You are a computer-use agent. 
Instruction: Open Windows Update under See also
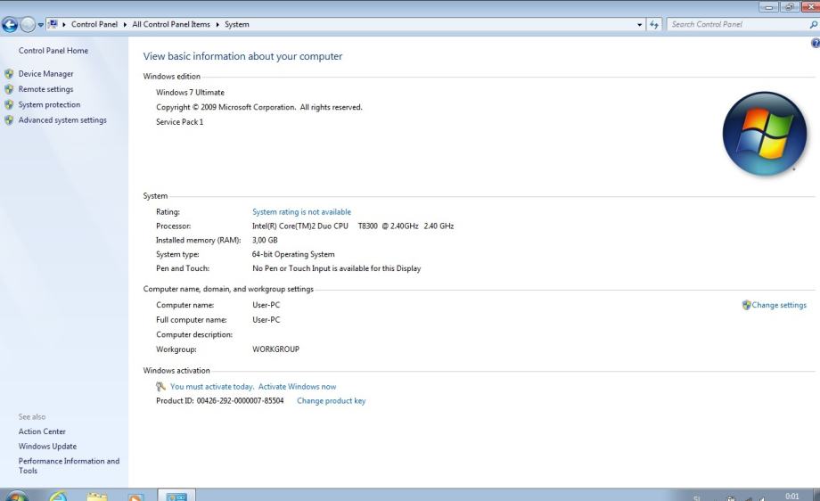(x=47, y=446)
